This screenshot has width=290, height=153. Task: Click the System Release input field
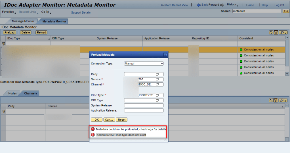point(144,105)
